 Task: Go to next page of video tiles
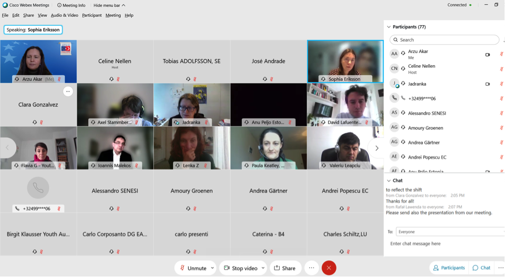(376, 148)
